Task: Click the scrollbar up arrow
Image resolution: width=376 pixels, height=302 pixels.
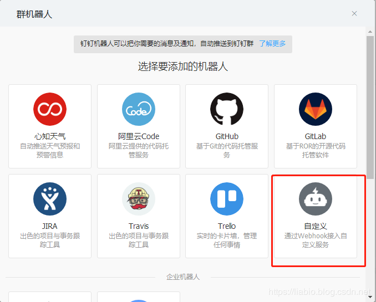Action: (x=370, y=32)
